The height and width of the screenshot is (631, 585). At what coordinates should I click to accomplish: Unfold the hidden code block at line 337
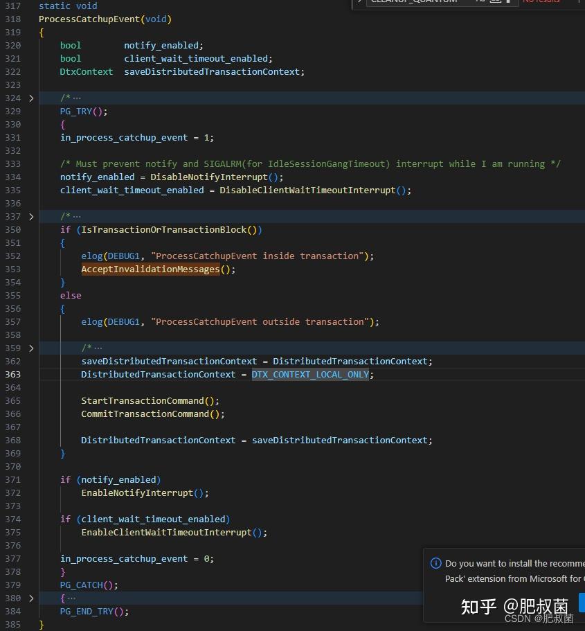(31, 215)
